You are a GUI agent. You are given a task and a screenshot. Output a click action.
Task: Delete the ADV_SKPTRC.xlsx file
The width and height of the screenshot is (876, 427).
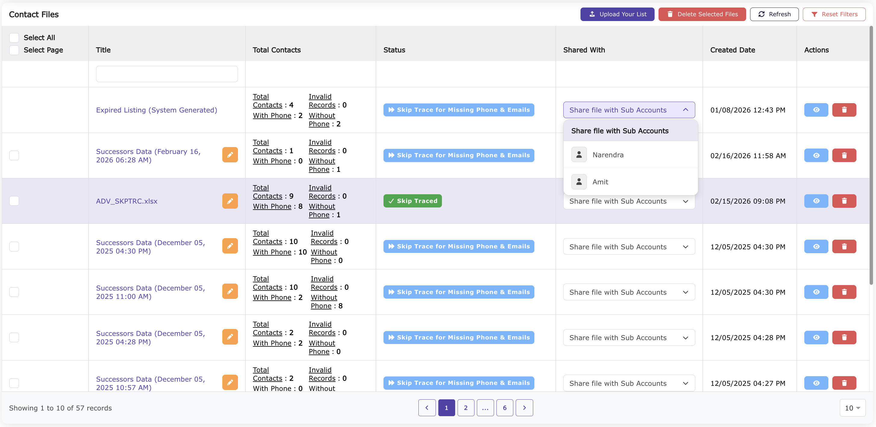coord(845,201)
